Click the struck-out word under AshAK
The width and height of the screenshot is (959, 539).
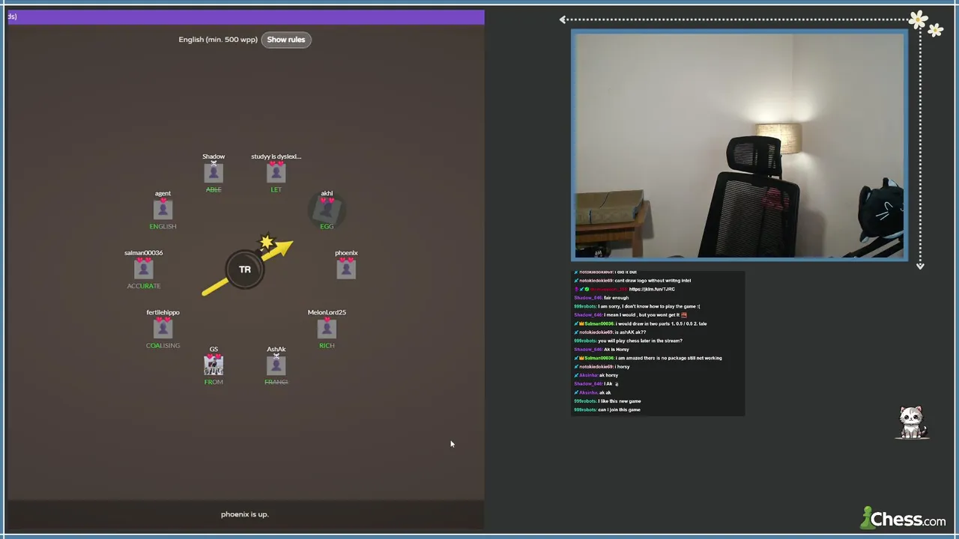click(276, 382)
